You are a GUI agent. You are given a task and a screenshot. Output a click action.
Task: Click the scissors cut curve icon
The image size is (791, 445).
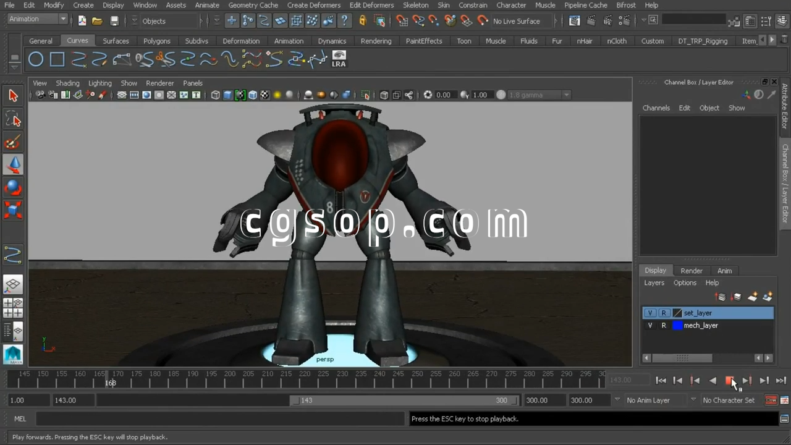pos(166,59)
